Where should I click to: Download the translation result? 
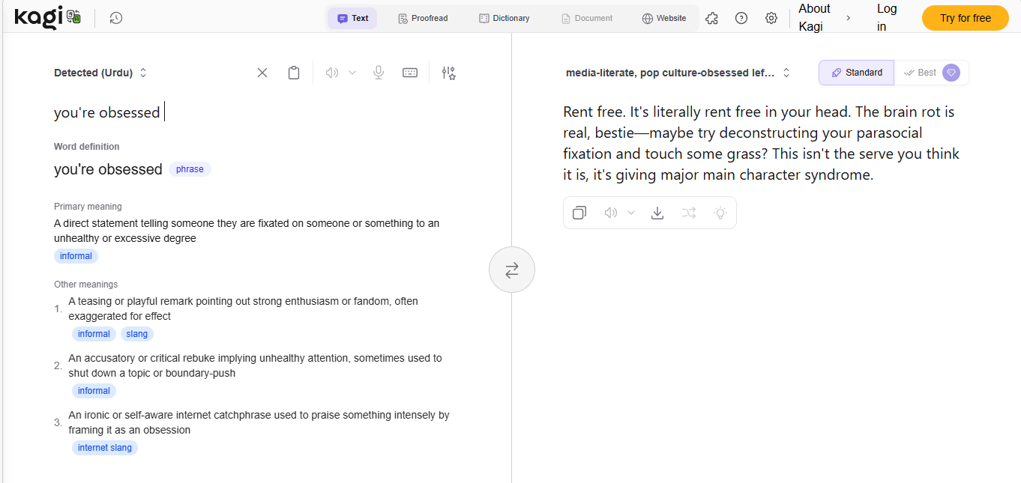pos(657,213)
